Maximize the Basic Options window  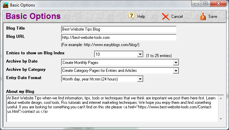pyautogui.click(x=206, y=4)
